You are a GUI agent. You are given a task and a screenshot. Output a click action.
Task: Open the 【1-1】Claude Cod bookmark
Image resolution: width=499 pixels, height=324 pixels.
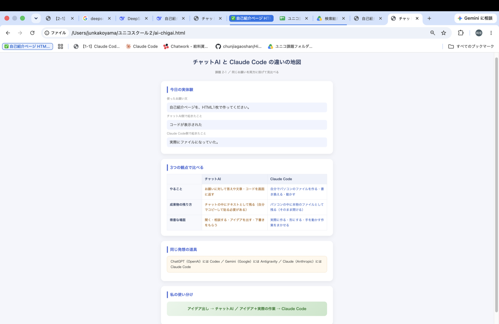click(97, 46)
